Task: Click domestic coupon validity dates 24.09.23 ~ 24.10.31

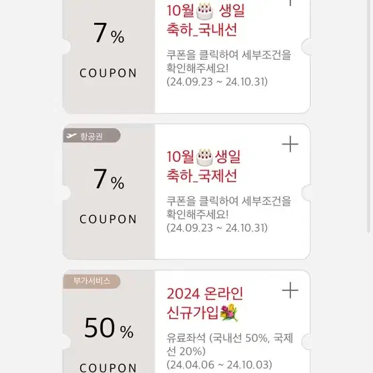Action: pos(217,82)
